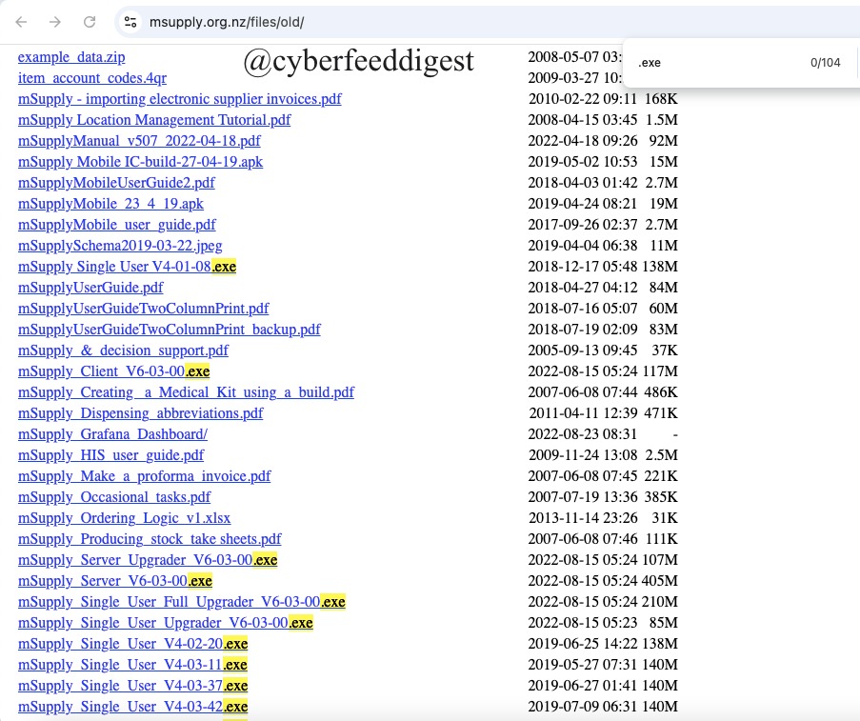
Task: Open mSupply importing electronic supplier invoices.pdf
Action: [180, 99]
